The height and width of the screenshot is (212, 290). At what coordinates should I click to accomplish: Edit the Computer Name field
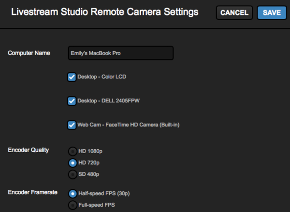[x=120, y=53]
